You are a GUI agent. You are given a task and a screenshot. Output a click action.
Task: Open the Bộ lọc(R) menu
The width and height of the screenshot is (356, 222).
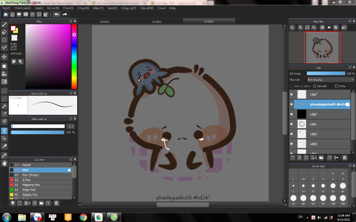coord(53,8)
